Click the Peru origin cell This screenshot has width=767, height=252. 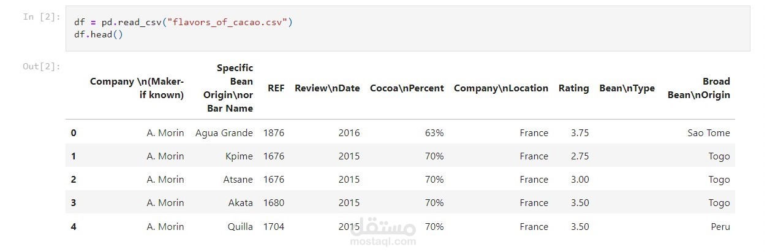[720, 226]
